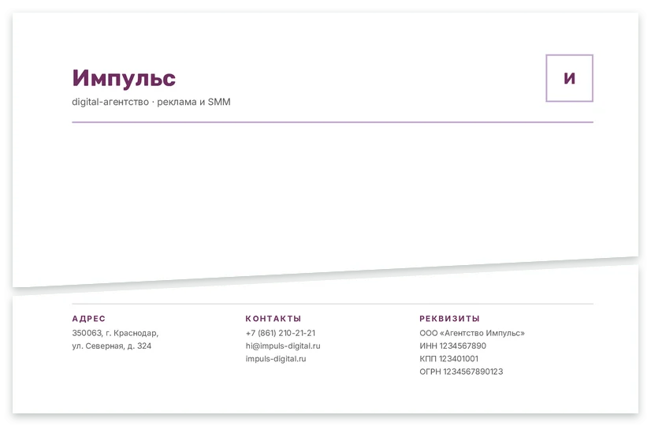The image size is (651, 426).
Task: Click the ИНН 1234567890 line
Action: click(x=452, y=346)
